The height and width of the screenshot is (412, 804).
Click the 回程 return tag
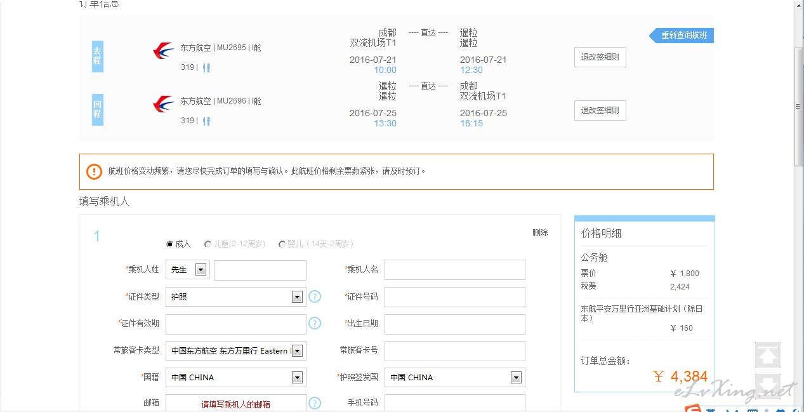97,109
